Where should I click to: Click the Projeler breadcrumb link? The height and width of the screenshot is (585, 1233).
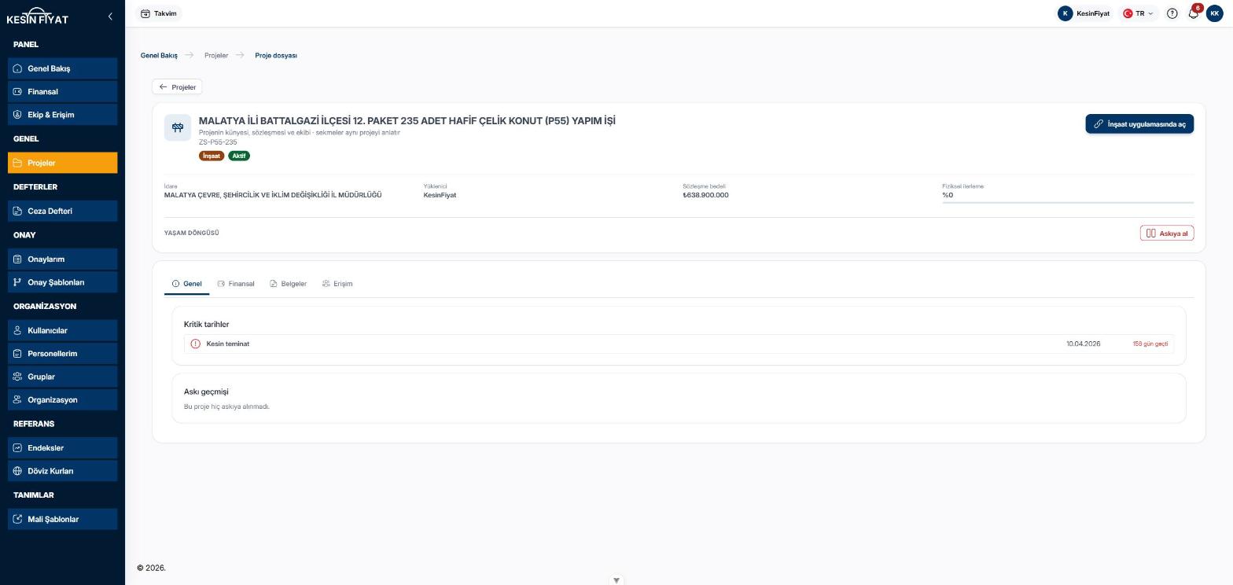pyautogui.click(x=216, y=55)
